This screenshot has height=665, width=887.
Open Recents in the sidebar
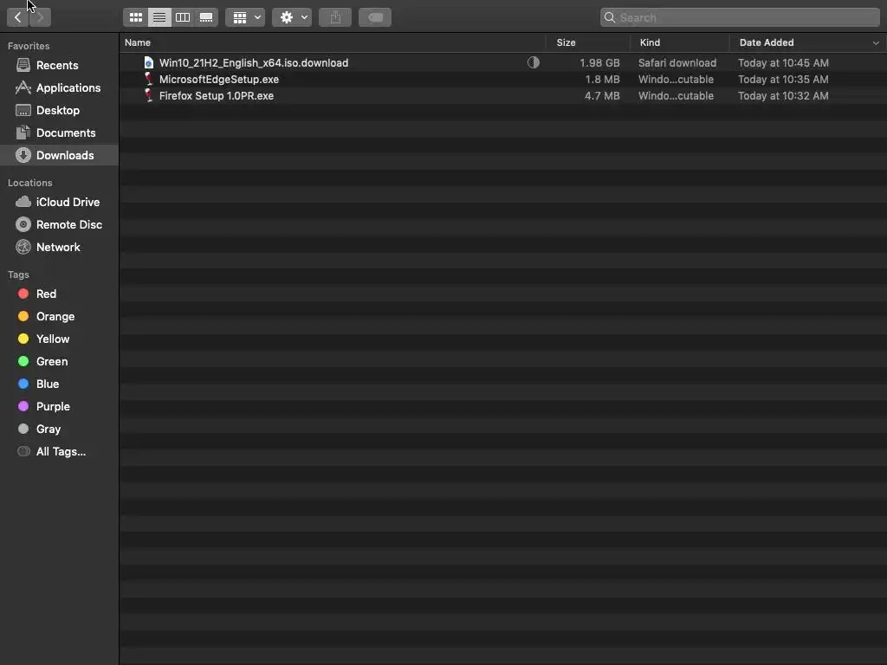tap(60, 65)
